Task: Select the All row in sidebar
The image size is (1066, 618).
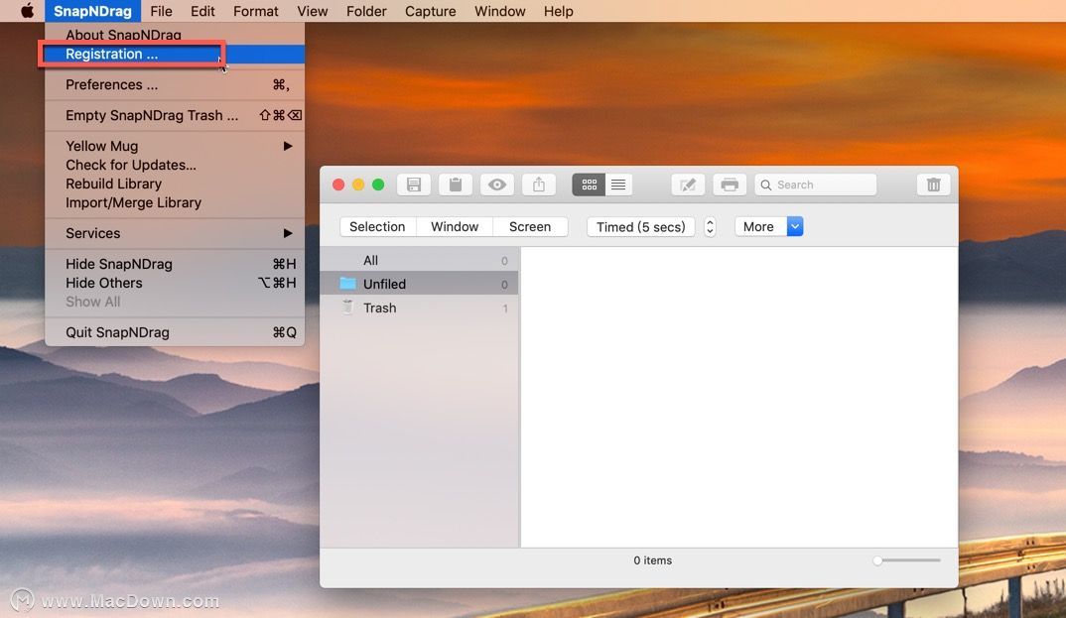Action: click(x=419, y=260)
